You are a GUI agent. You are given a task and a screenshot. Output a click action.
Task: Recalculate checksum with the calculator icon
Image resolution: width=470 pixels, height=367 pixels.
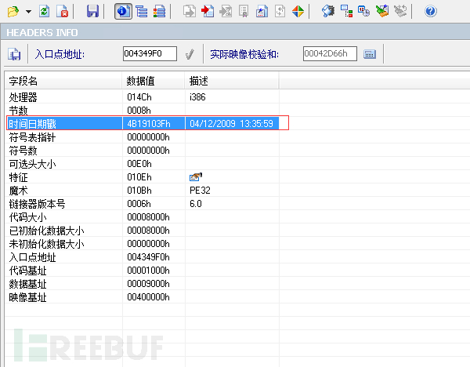pos(370,54)
